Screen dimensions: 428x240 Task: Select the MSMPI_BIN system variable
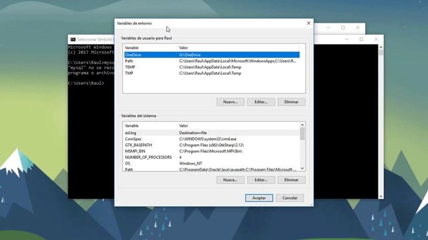212,151
